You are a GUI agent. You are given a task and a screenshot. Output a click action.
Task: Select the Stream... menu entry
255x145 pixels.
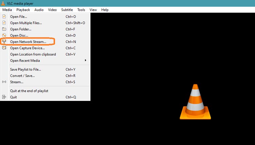click(x=45, y=82)
